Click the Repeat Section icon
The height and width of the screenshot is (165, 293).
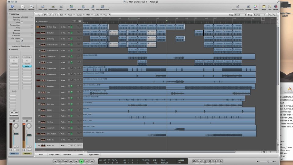pos(83,7)
